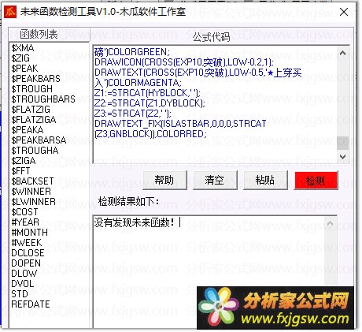Click the red 检测 button
Viewport: 362px width, 332px height.
pos(316,181)
